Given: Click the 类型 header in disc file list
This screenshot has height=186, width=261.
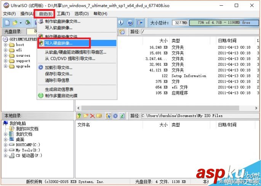Looking at the screenshot, I should 176,41.
